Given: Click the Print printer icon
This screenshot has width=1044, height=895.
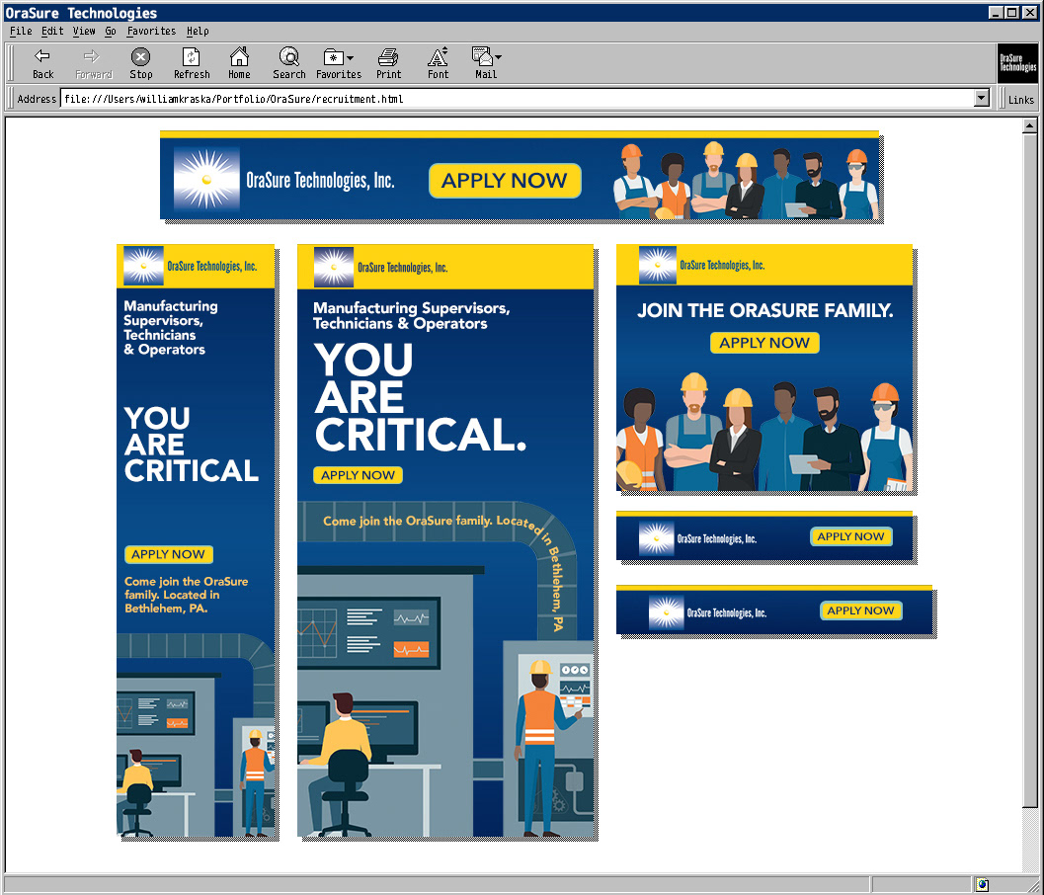Looking at the screenshot, I should (388, 56).
